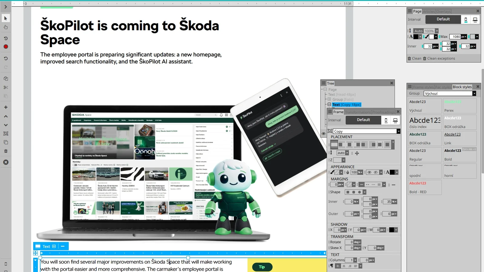Click the frame move handle icon below Text label
Image resolution: width=484 pixels, height=272 pixels.
(35, 253)
